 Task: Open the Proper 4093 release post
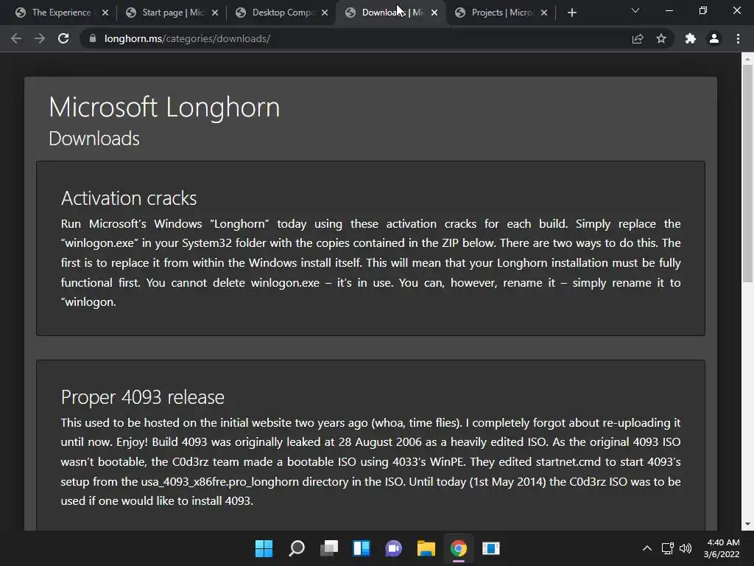(143, 397)
